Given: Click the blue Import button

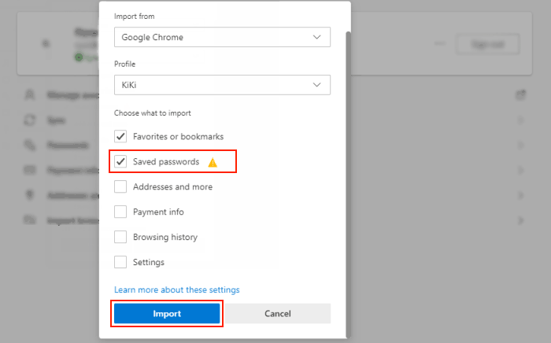Looking at the screenshot, I should (167, 314).
